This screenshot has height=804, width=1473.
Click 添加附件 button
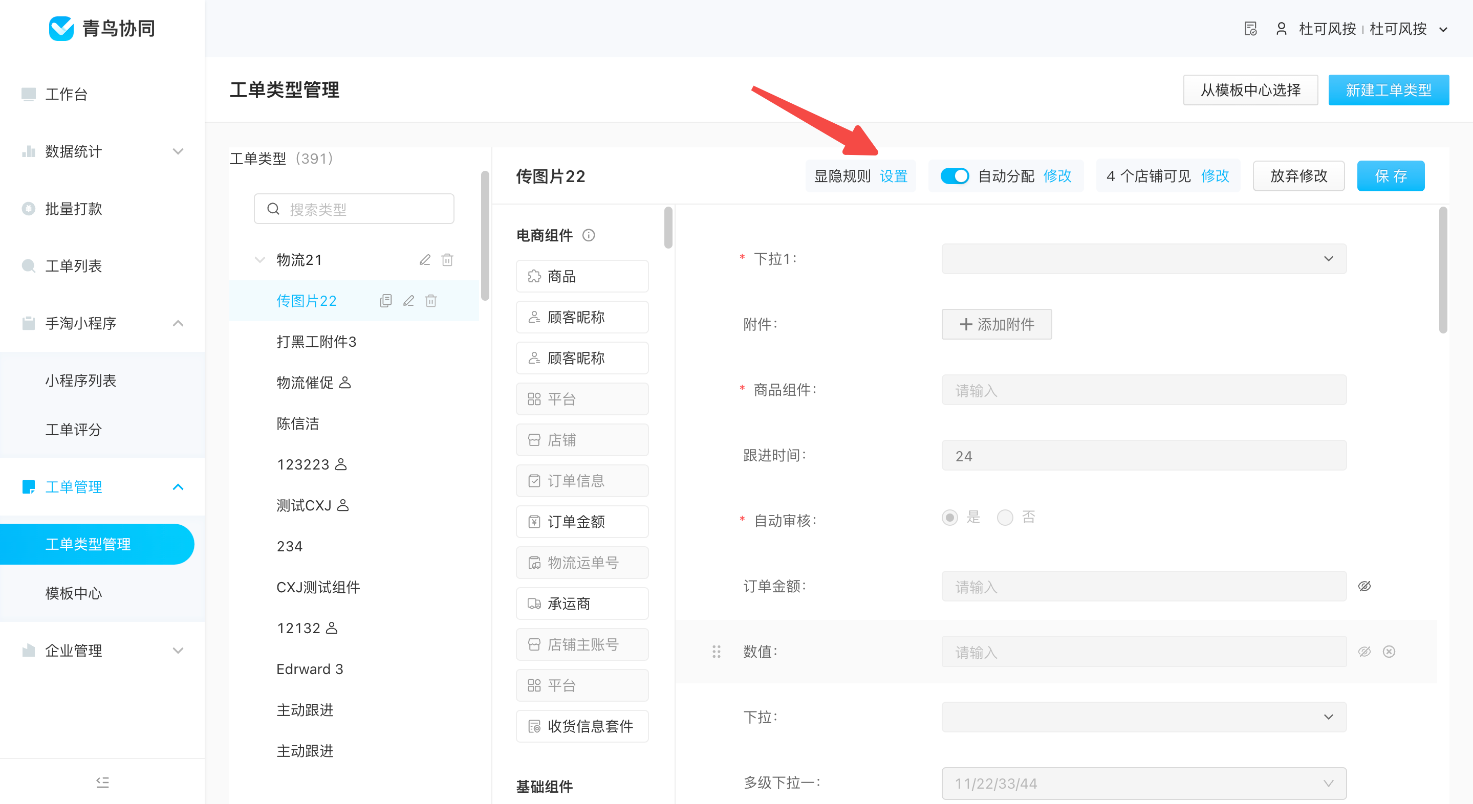pos(997,325)
